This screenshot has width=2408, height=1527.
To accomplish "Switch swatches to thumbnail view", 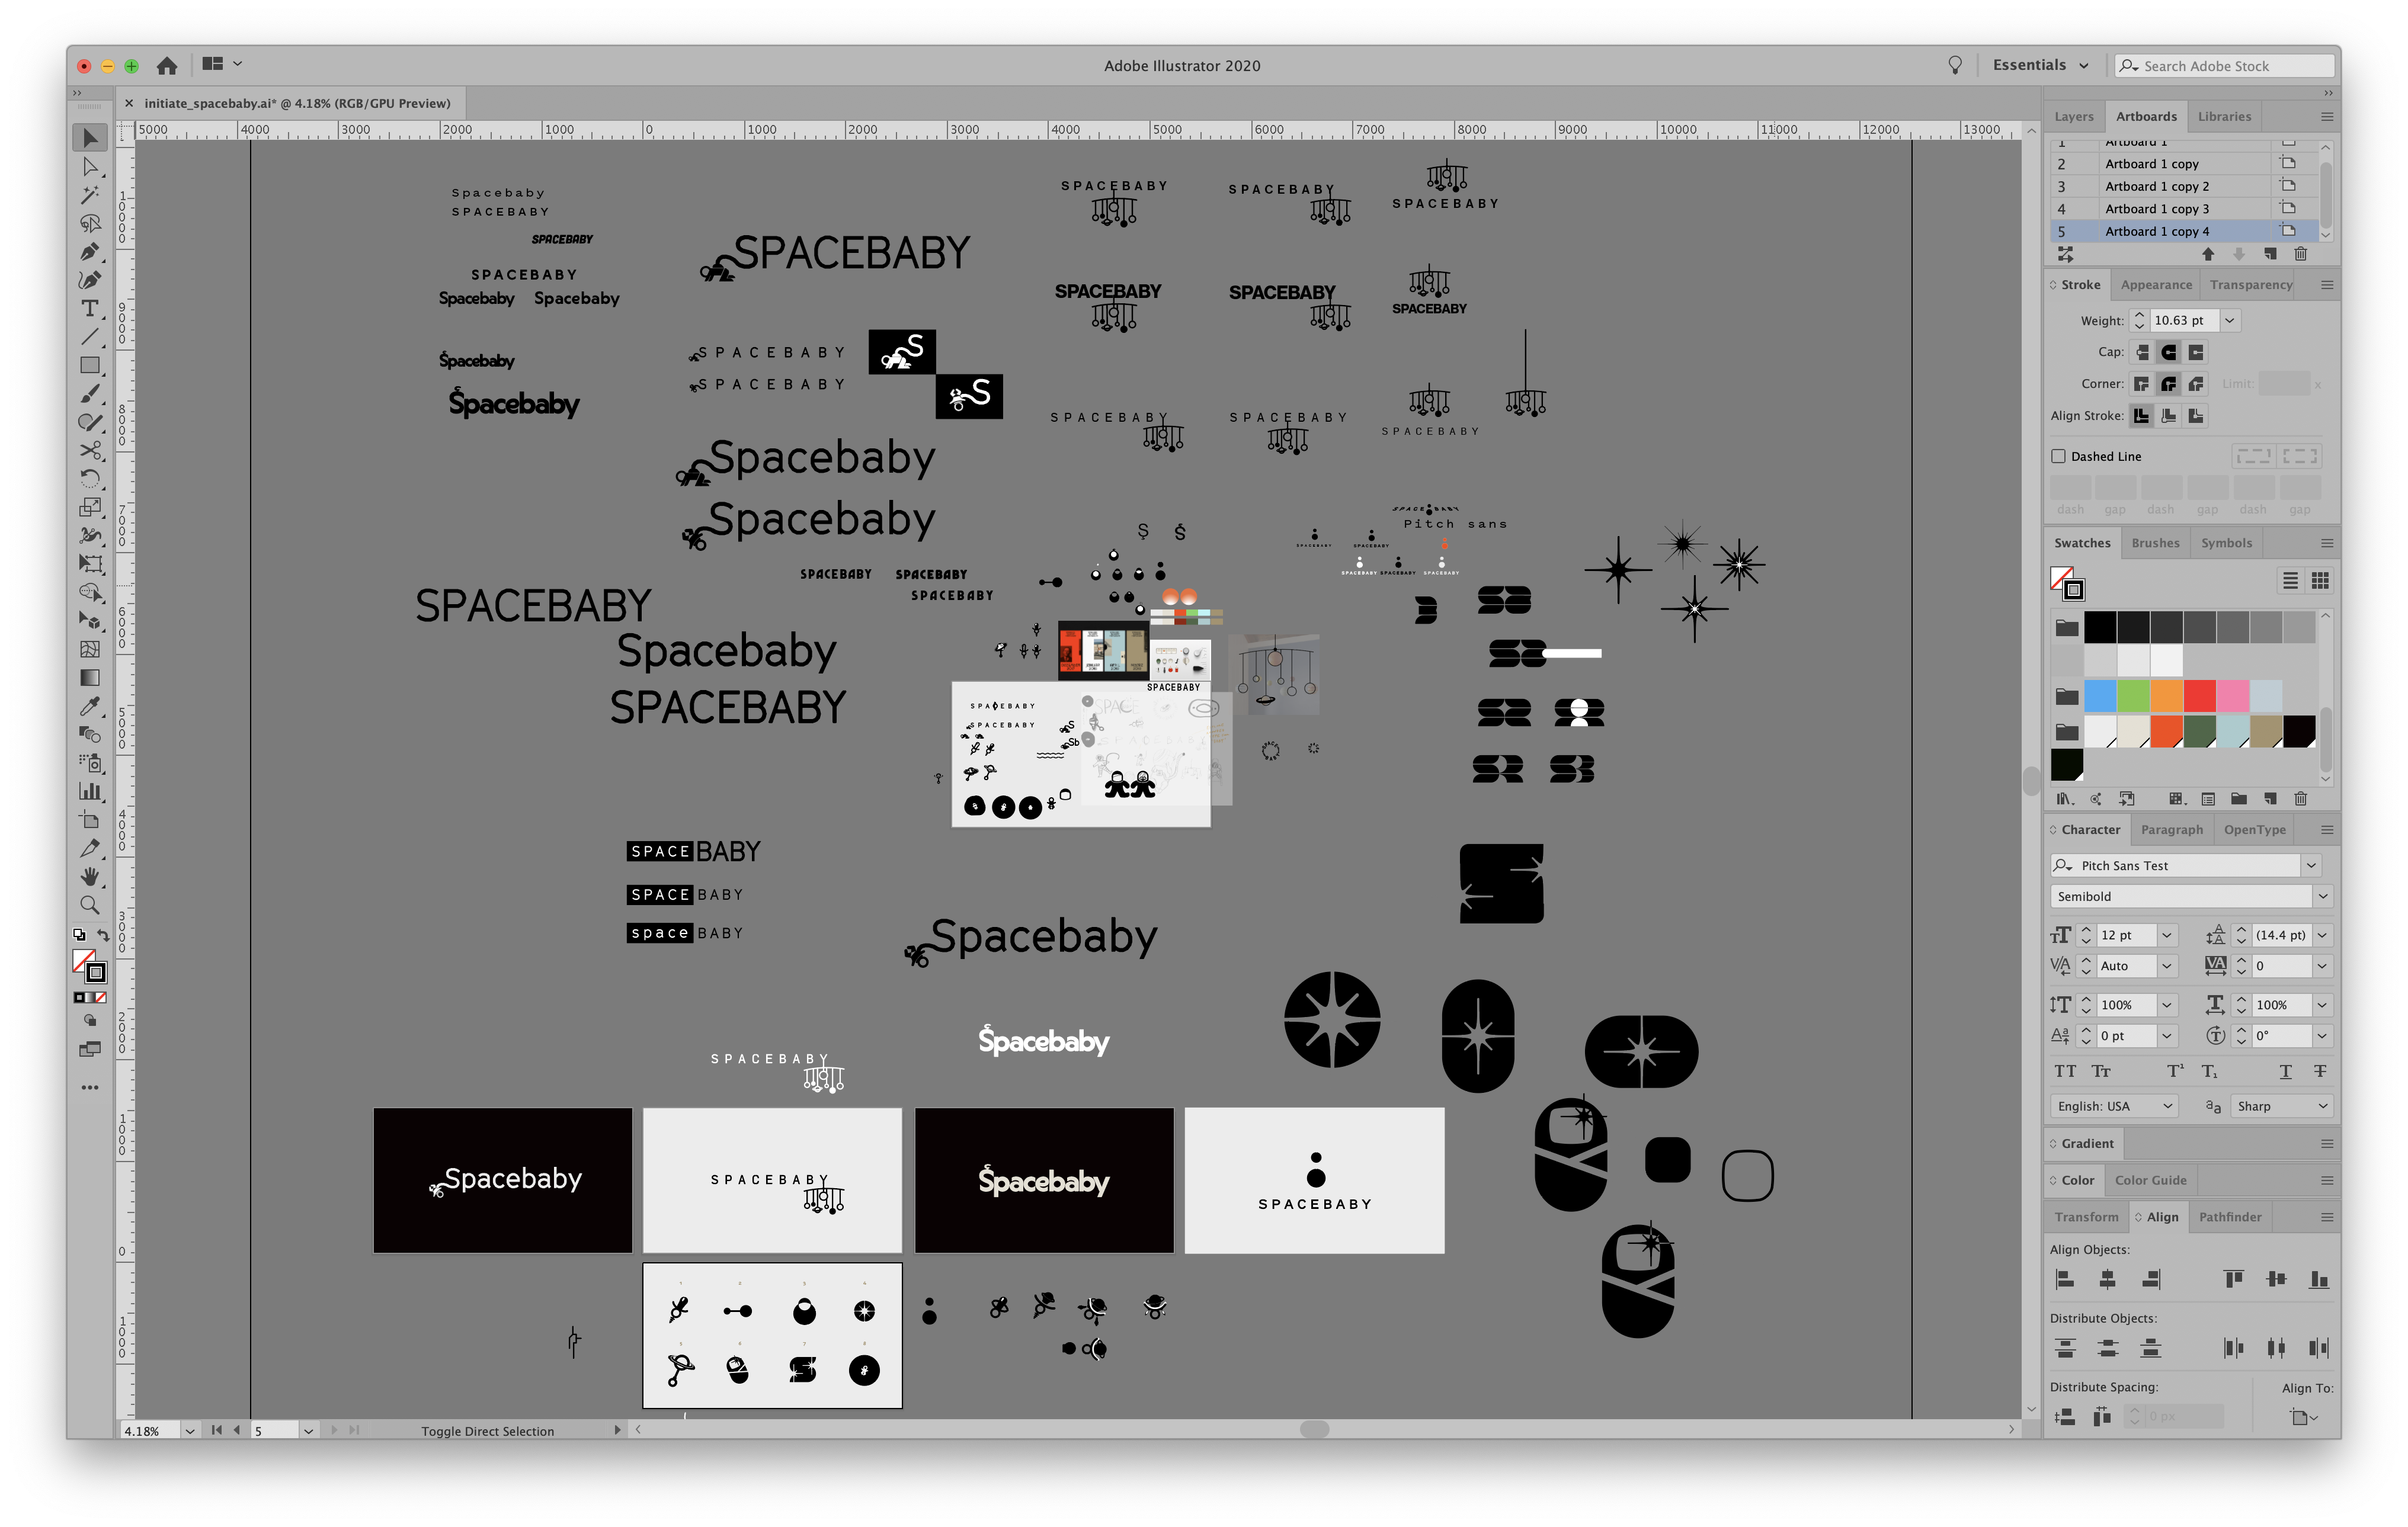I will [2320, 580].
